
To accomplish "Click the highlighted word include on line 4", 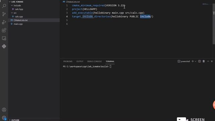I will tap(145, 16).
